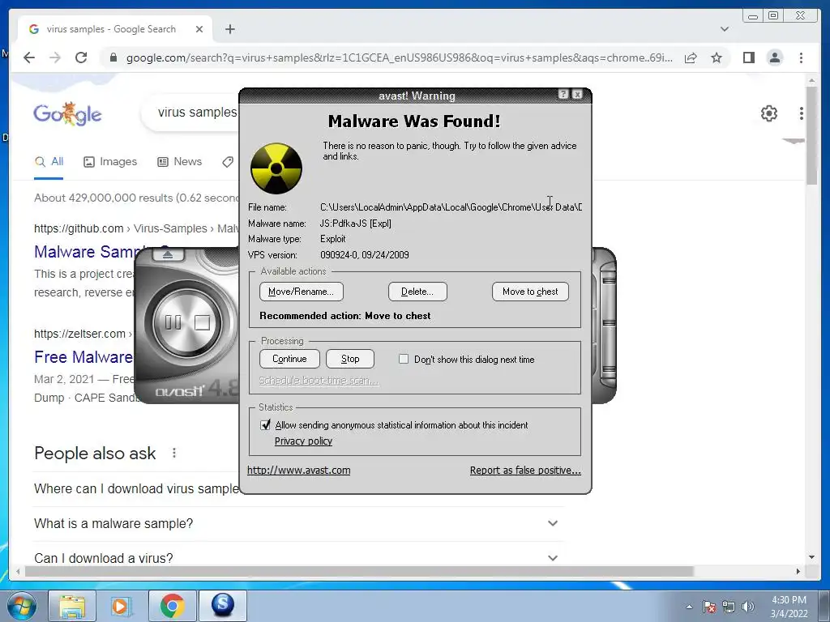Image resolution: width=830 pixels, height=622 pixels.
Task: Uncheck Allow sending anonymous statistical information
Action: click(x=265, y=424)
